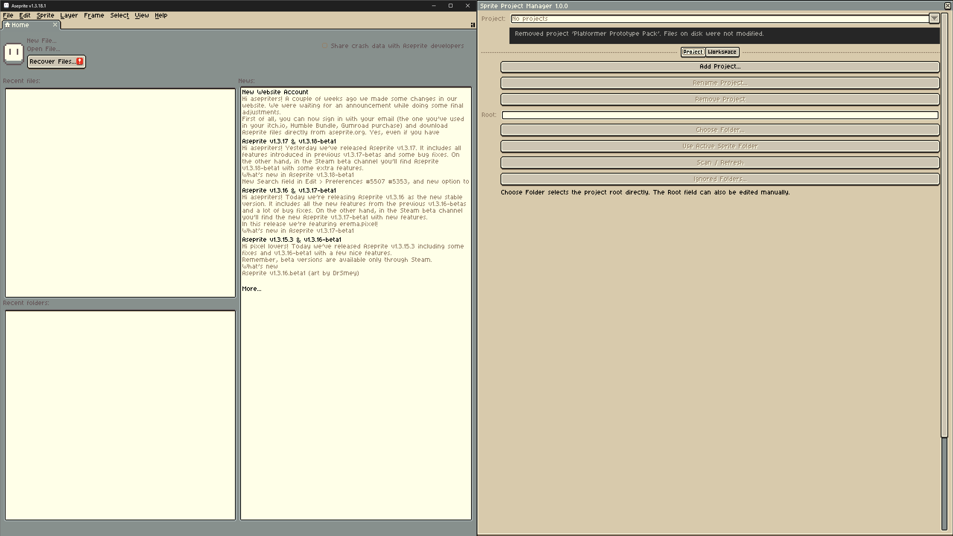Click Use Active Sprite Folder button

tap(720, 146)
